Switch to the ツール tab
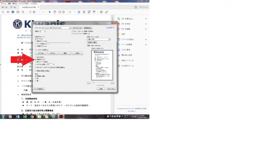Image resolution: width=279 pixels, height=141 pixels. tap(13, 7)
